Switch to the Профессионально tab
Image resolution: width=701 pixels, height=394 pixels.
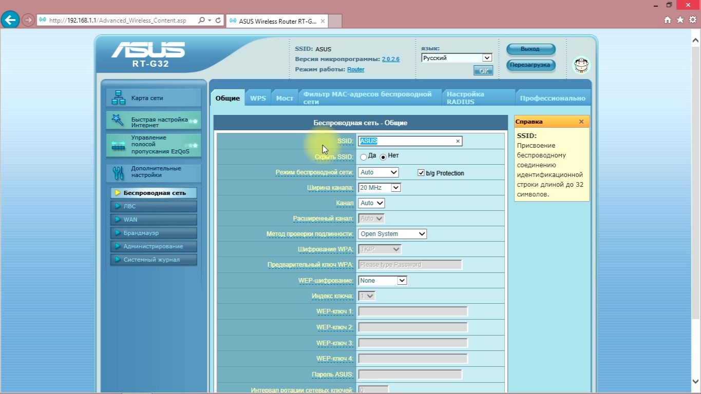click(553, 98)
